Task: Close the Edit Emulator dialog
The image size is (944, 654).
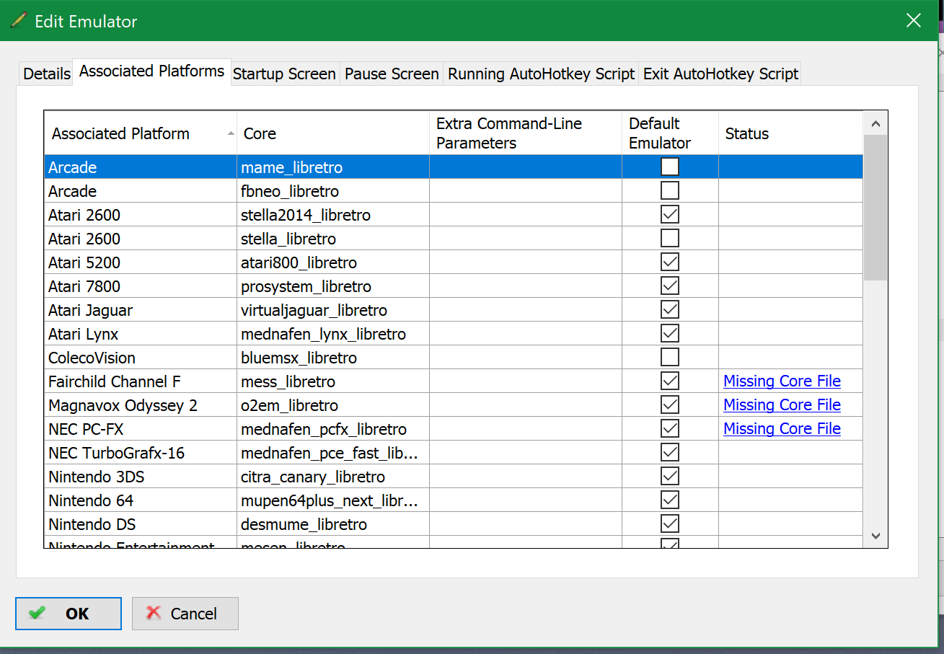Action: click(x=914, y=21)
